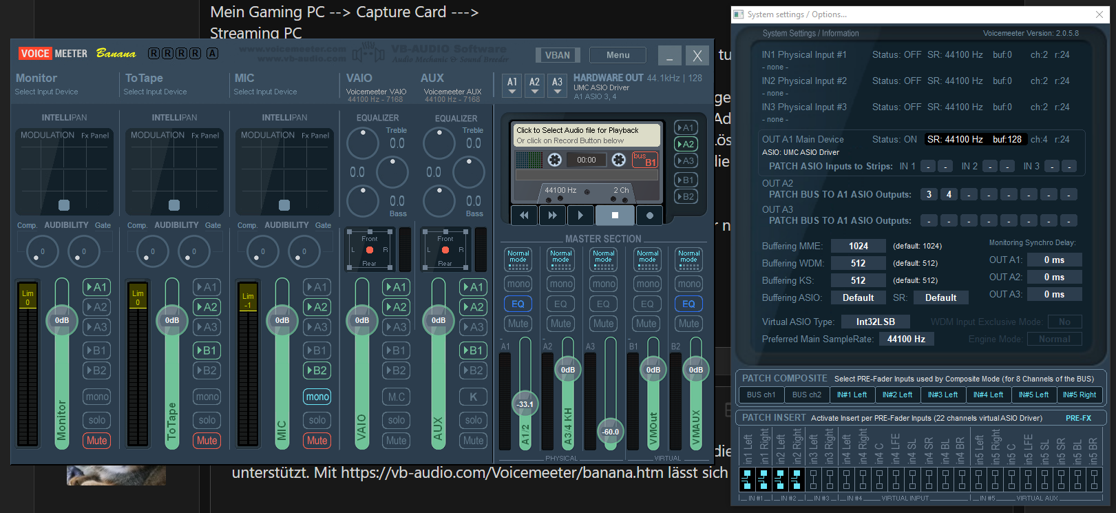The width and height of the screenshot is (1116, 513).
Task: Open hardware out A3 device dropdown
Action: [557, 85]
